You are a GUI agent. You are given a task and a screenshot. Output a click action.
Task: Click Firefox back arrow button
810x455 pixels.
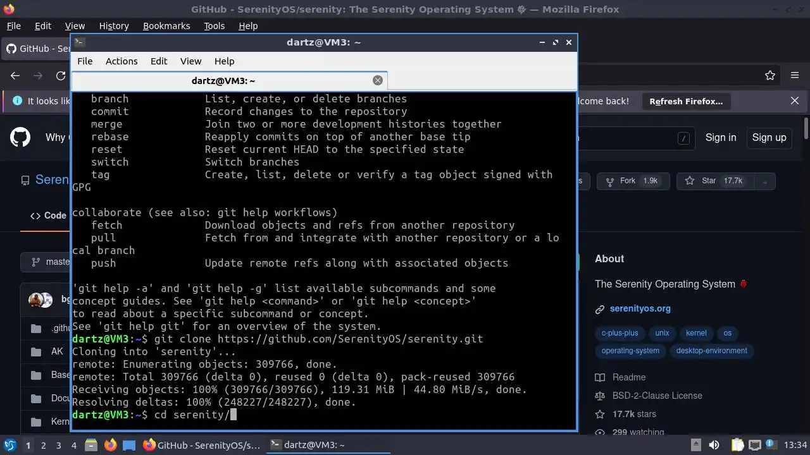tap(15, 76)
